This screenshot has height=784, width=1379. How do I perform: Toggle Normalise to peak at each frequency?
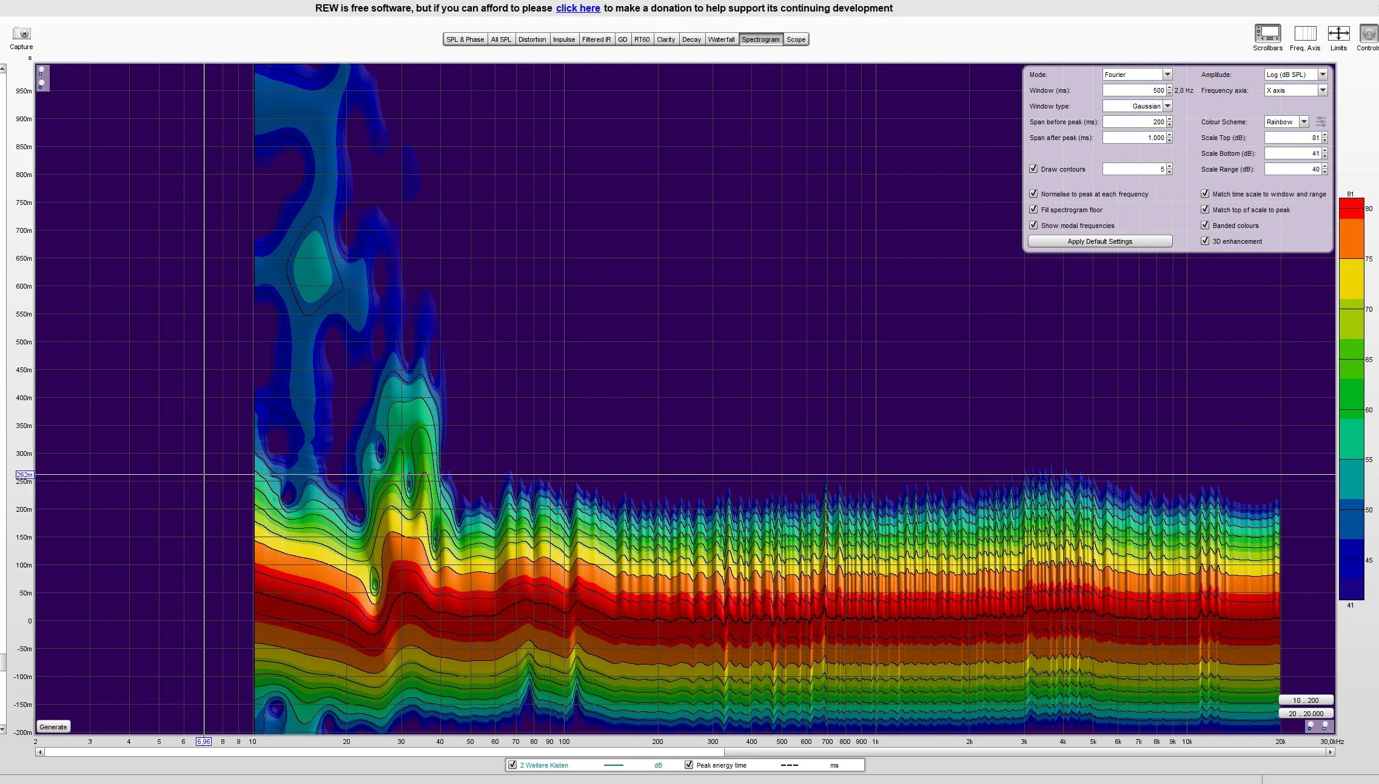click(x=1033, y=193)
